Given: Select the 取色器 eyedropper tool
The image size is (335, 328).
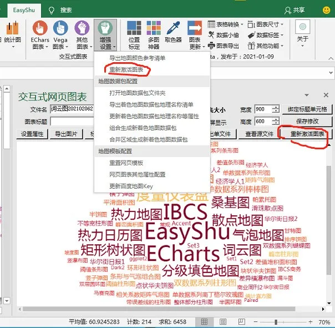Looking at the screenshot, I should click(x=173, y=32).
